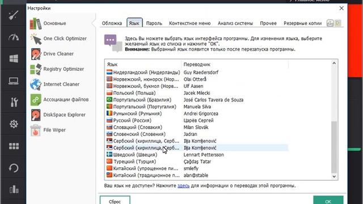Click translator name Lennart Pettersson

[204, 155]
